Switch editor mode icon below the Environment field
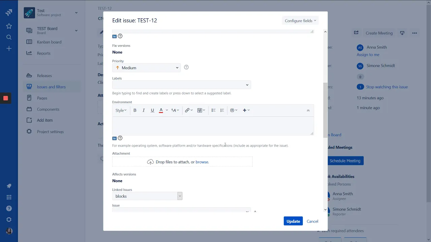This screenshot has width=431, height=242. click(x=114, y=138)
